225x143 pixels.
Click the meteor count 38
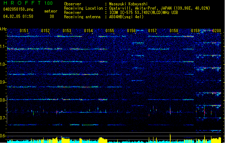click(52, 16)
